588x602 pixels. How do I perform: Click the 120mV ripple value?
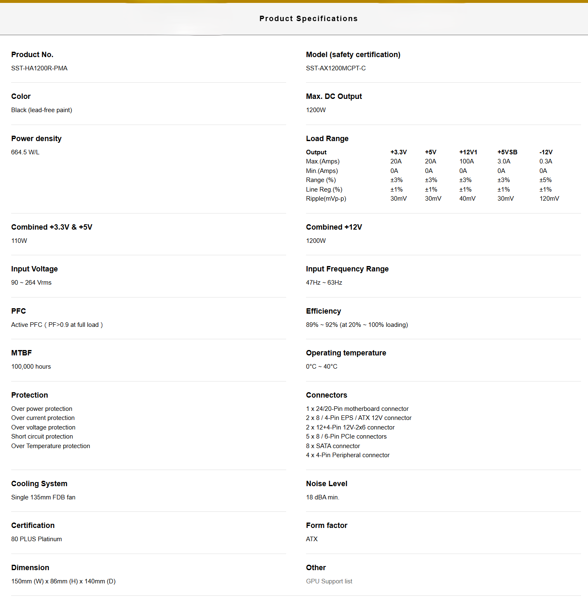549,199
